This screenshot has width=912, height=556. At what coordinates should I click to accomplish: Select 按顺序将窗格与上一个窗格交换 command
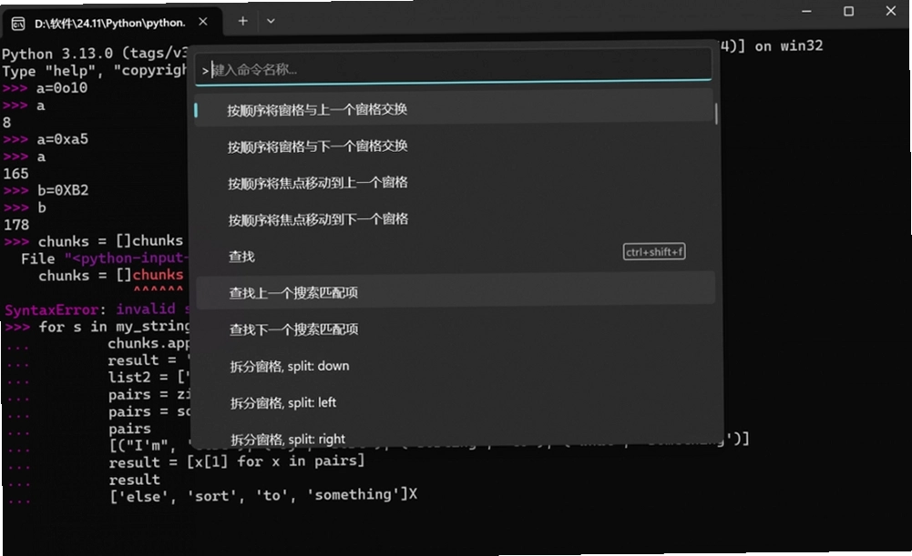pyautogui.click(x=455, y=109)
